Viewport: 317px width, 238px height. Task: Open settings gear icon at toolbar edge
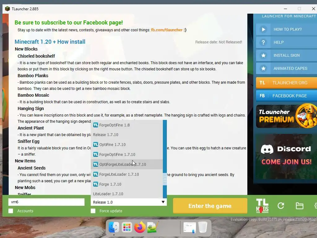coord(315,206)
